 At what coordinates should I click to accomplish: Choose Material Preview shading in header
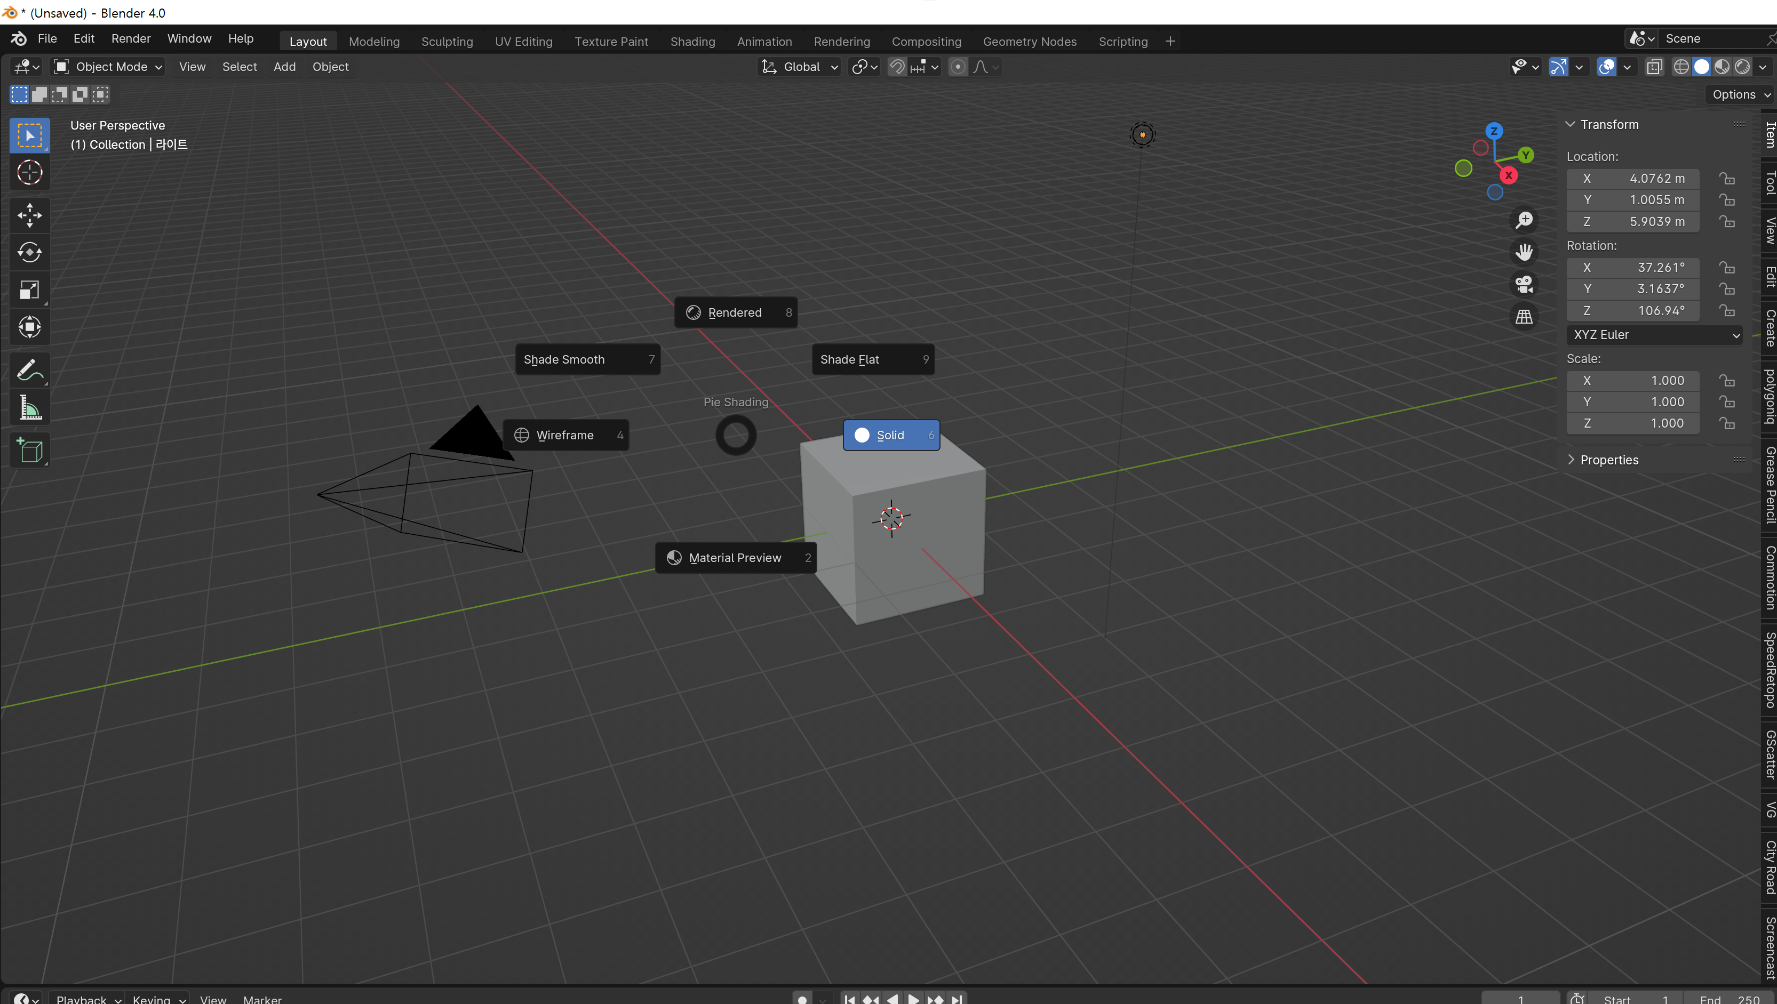coord(1723,67)
